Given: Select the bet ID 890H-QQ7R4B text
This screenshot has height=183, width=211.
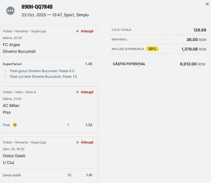Looking at the screenshot, I should 37,7.
